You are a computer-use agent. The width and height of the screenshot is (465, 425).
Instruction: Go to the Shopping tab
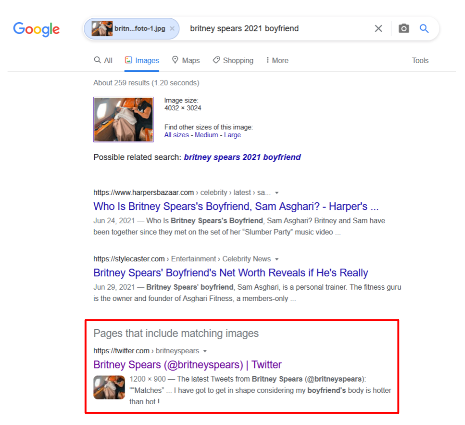(x=233, y=60)
